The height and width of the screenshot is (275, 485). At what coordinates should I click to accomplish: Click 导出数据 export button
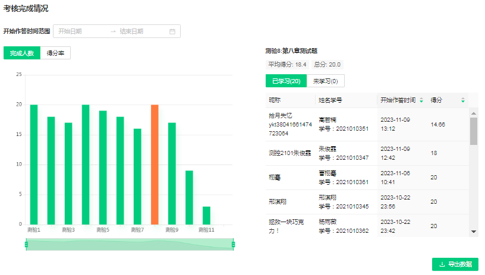click(455, 264)
